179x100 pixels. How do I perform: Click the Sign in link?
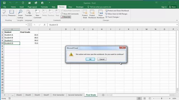164,7
